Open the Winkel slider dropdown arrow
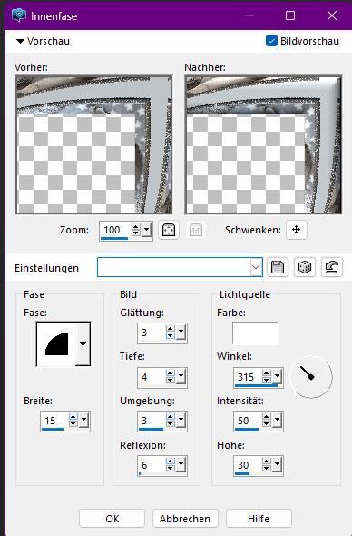352x536 pixels. coord(278,376)
